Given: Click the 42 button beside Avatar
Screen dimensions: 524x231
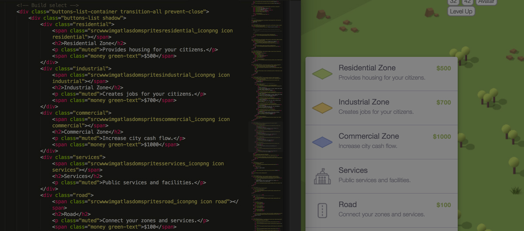Looking at the screenshot, I should pyautogui.click(x=467, y=2).
